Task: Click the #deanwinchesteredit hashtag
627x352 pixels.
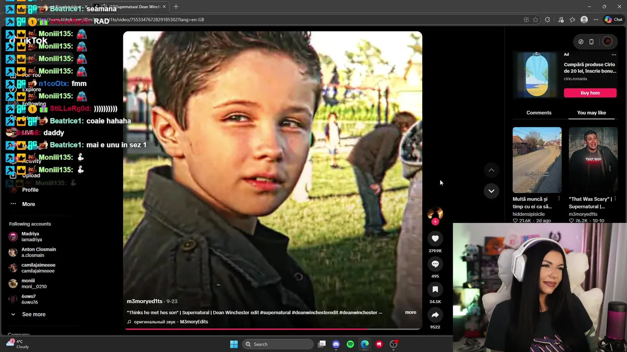Action: 315,312
